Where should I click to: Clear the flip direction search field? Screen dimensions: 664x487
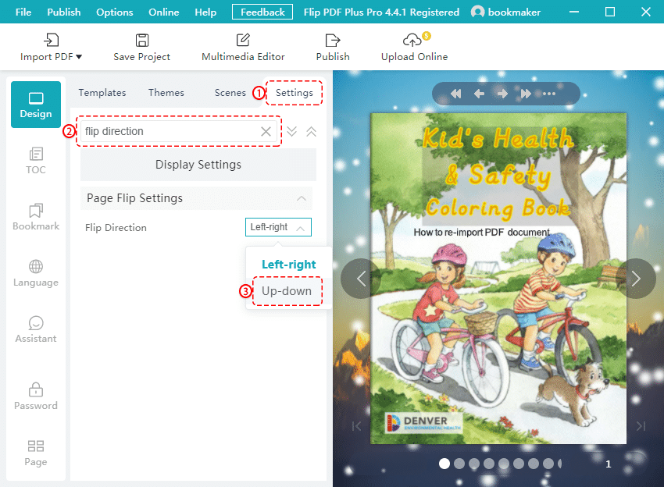265,131
